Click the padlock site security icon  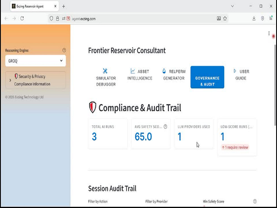[57, 19]
